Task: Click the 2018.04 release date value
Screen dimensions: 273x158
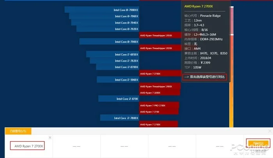Action: coord(206,58)
